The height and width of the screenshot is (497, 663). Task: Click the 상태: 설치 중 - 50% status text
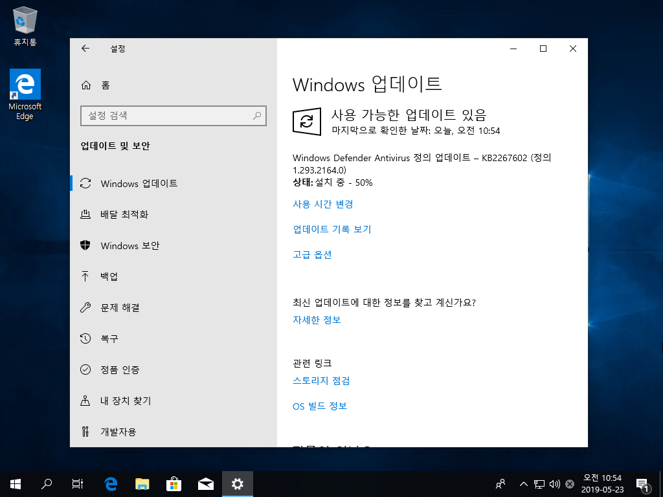[332, 182]
